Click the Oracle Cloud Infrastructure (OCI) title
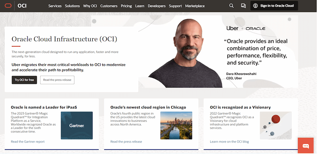Screen dimensions: 318x154 [64, 39]
